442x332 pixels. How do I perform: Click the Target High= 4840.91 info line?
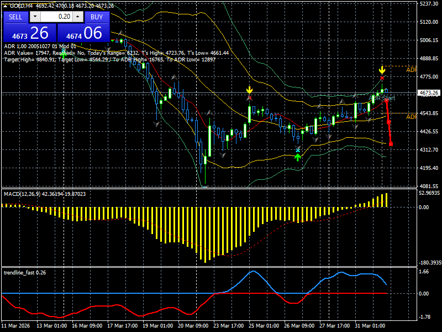pos(109,60)
